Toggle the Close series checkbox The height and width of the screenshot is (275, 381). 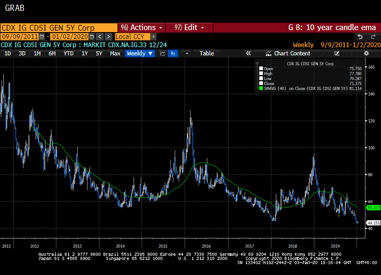(261, 83)
